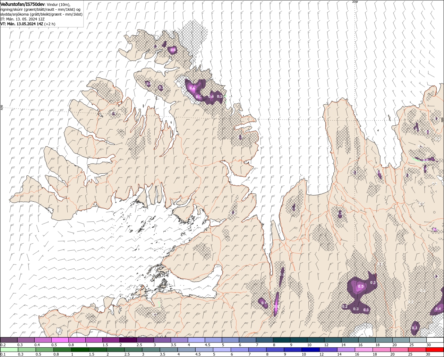Click the bright red final rain legend swatch
This screenshot has width=444, height=357.
tap(434, 350)
